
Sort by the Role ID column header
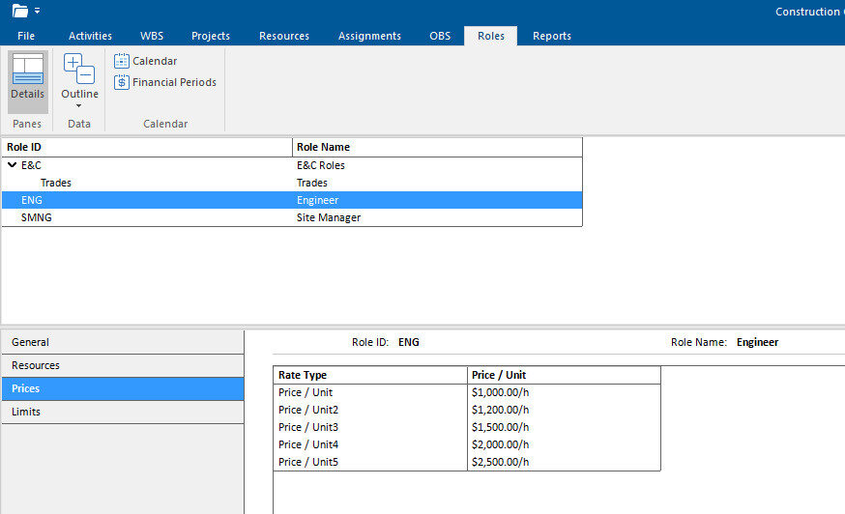(x=147, y=147)
